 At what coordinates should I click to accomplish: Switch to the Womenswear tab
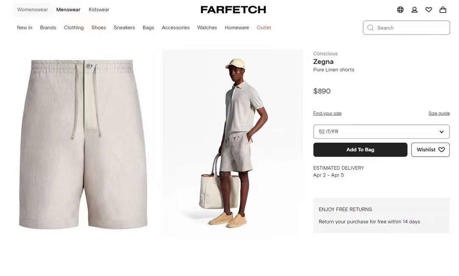coord(32,10)
